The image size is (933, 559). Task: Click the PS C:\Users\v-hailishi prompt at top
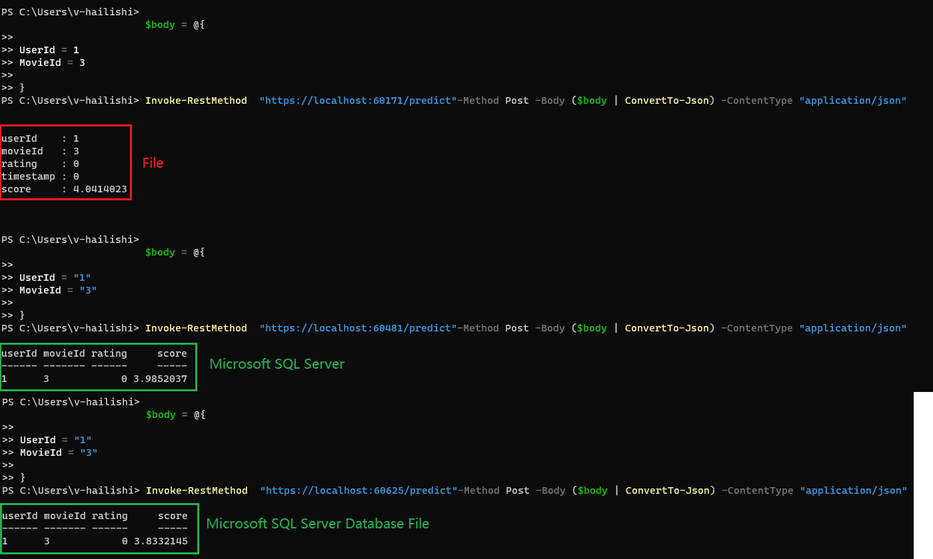70,11
